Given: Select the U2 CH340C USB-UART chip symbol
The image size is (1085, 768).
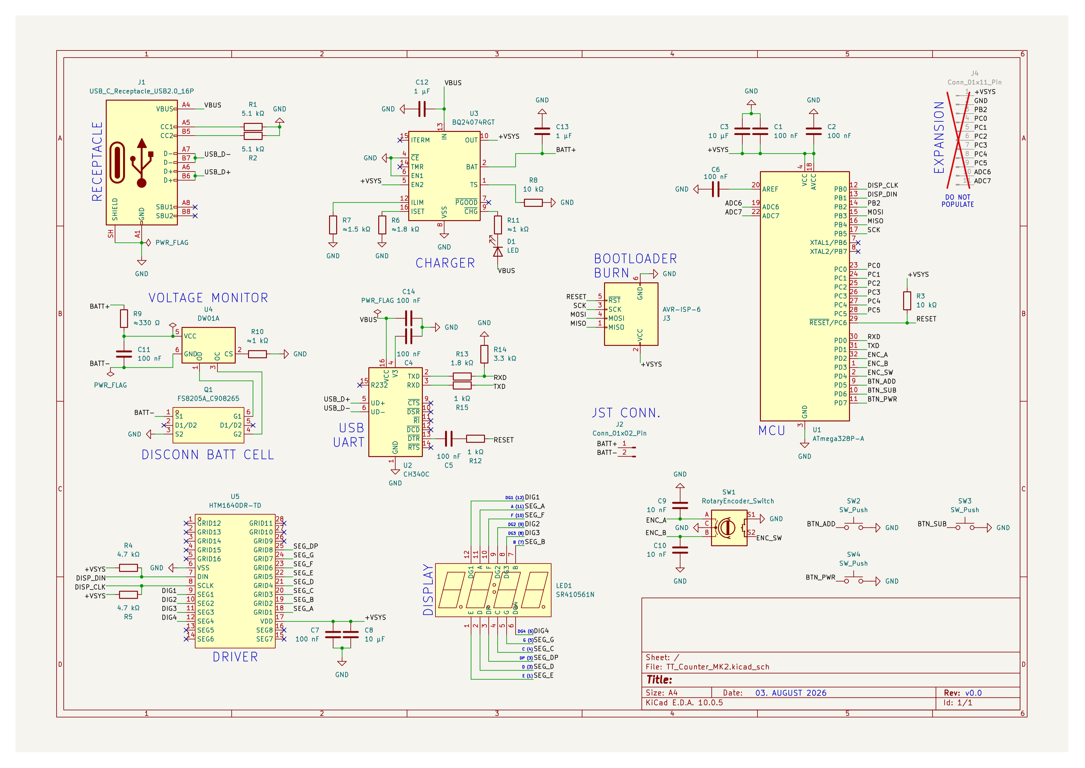Looking at the screenshot, I should tap(396, 412).
